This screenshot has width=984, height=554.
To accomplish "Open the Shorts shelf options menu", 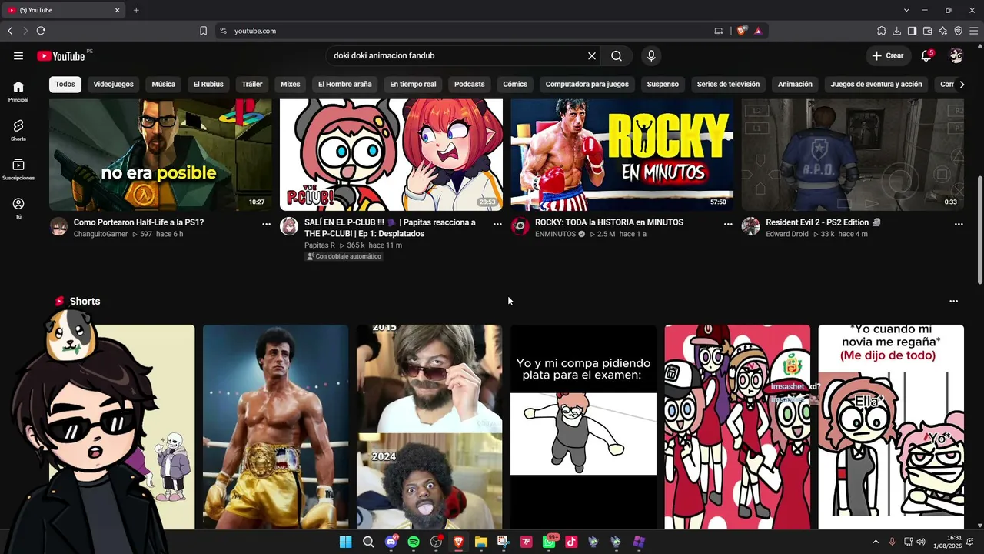I will pyautogui.click(x=954, y=301).
